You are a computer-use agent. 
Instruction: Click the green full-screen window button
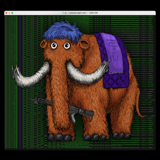point(12,13)
